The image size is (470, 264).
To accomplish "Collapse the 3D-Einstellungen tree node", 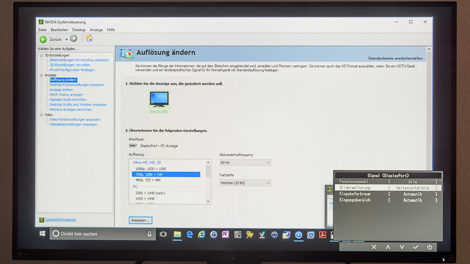I will (x=41, y=55).
